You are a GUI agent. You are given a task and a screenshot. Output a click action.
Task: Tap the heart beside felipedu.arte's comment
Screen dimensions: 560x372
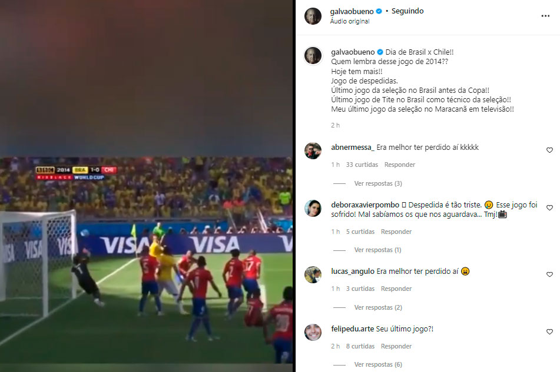point(549,331)
